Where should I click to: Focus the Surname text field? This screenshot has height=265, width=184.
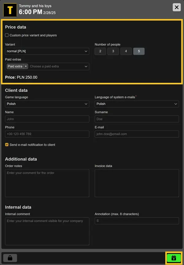pyautogui.click(x=137, y=119)
